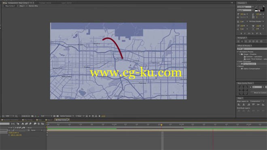Open the Active Camera view dropdown
The width and height of the screenshot is (267, 150).
pyautogui.click(x=67, y=116)
